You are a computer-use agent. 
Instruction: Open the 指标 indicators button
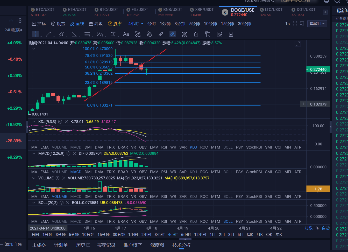click(x=39, y=24)
